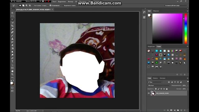Select the Eraser tool

click(12, 45)
